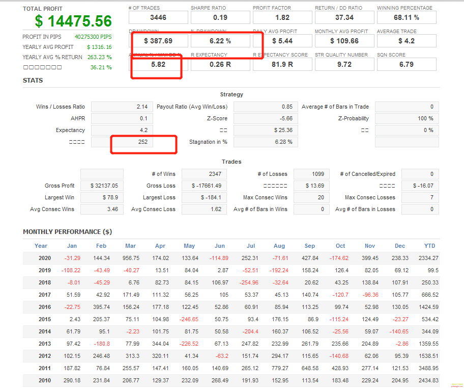Screen dimensions: 464x390
Task: Click Avg Consec Wins field 3.46
Action: click(102, 209)
